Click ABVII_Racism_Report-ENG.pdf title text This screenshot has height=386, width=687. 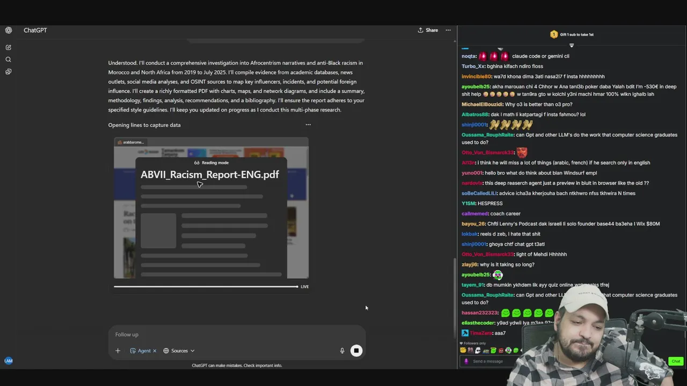coord(210,174)
